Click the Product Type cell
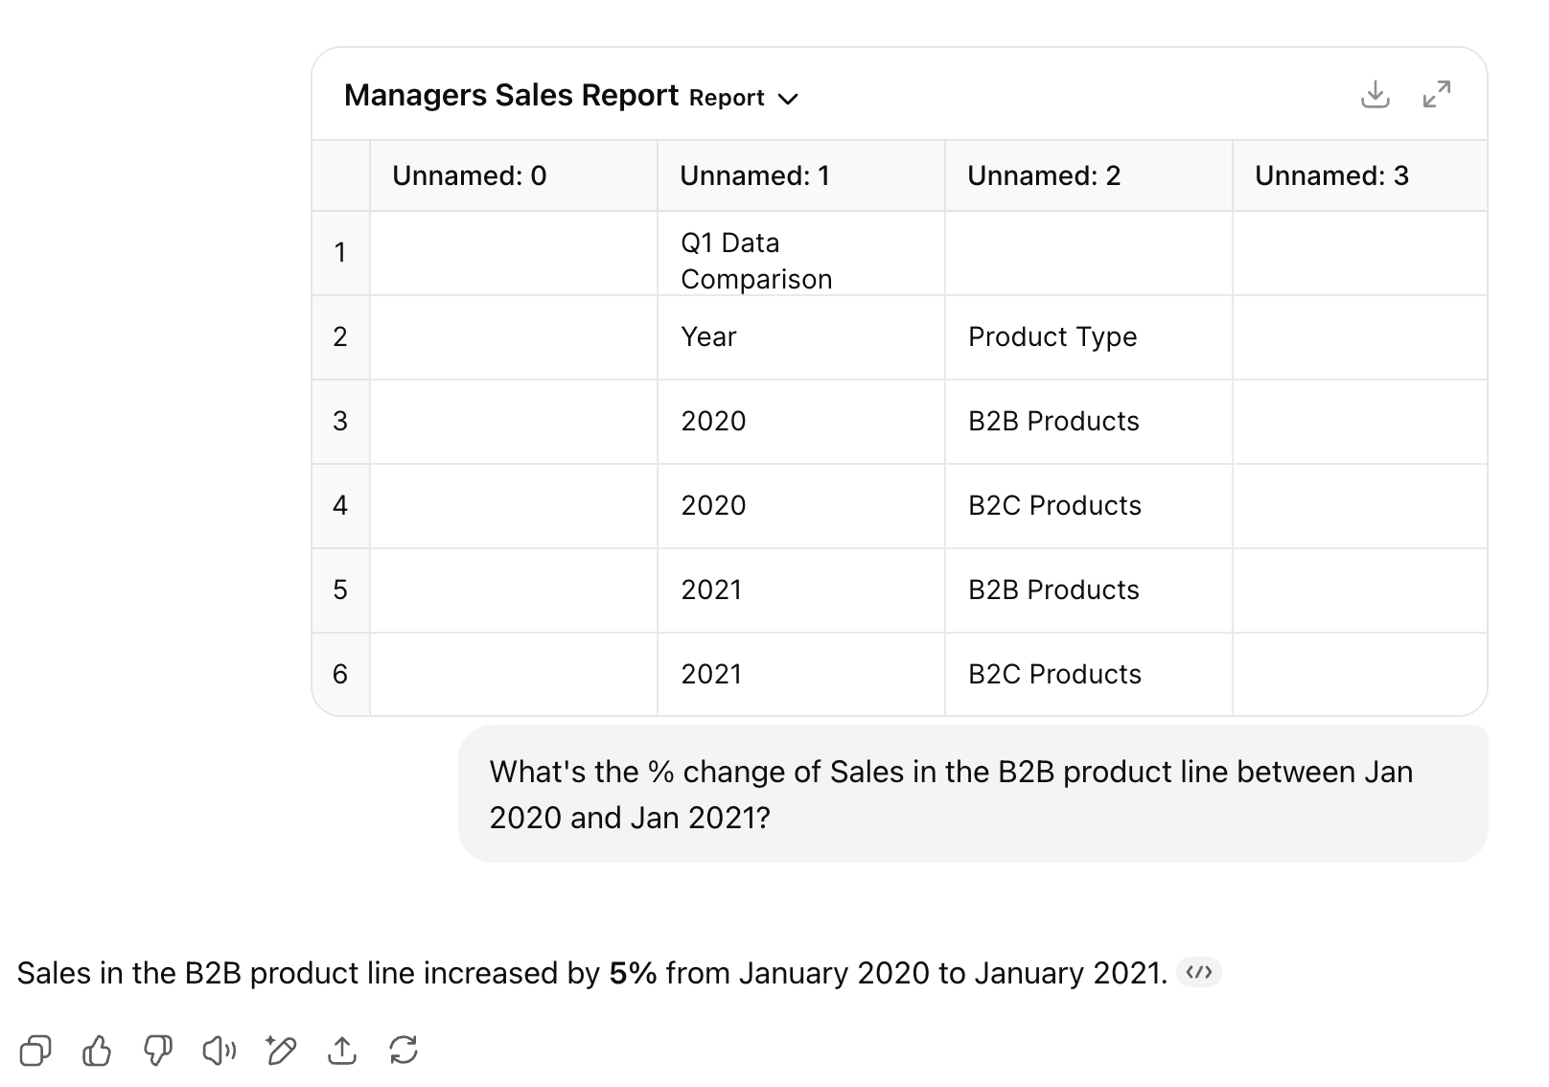1549x1087 pixels. click(1052, 336)
